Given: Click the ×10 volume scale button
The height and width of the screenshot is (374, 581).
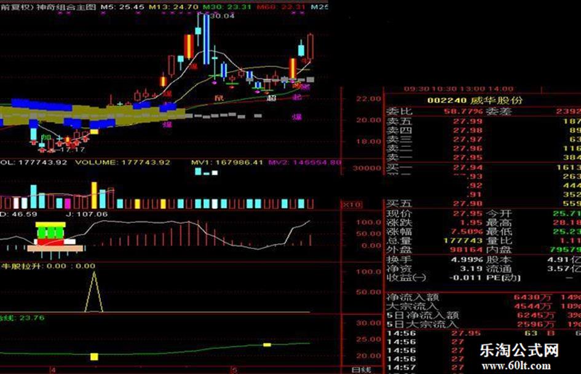Looking at the screenshot, I should [351, 205].
